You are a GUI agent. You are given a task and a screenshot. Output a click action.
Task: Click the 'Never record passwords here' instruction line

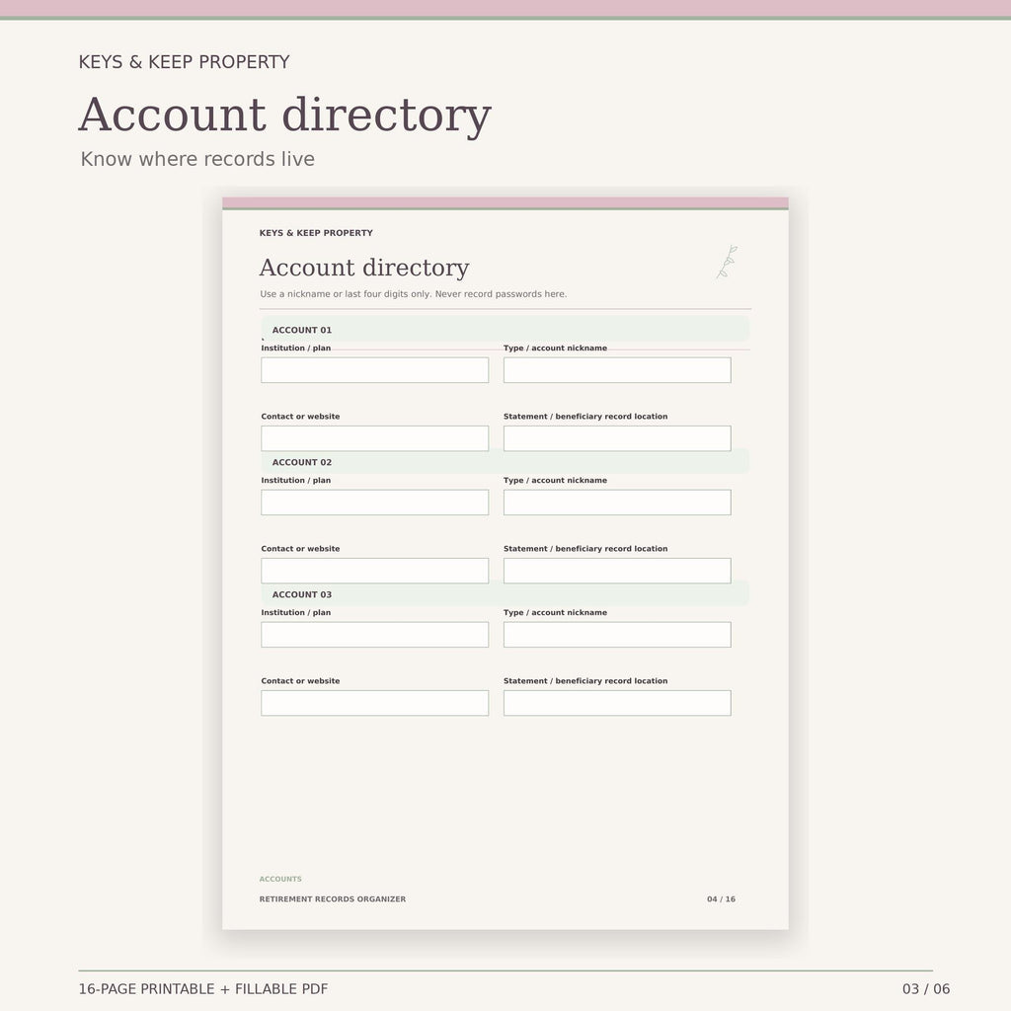[x=414, y=294]
